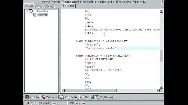Switch to the Project tab
The height and width of the screenshot is (105, 188).
coord(29,6)
